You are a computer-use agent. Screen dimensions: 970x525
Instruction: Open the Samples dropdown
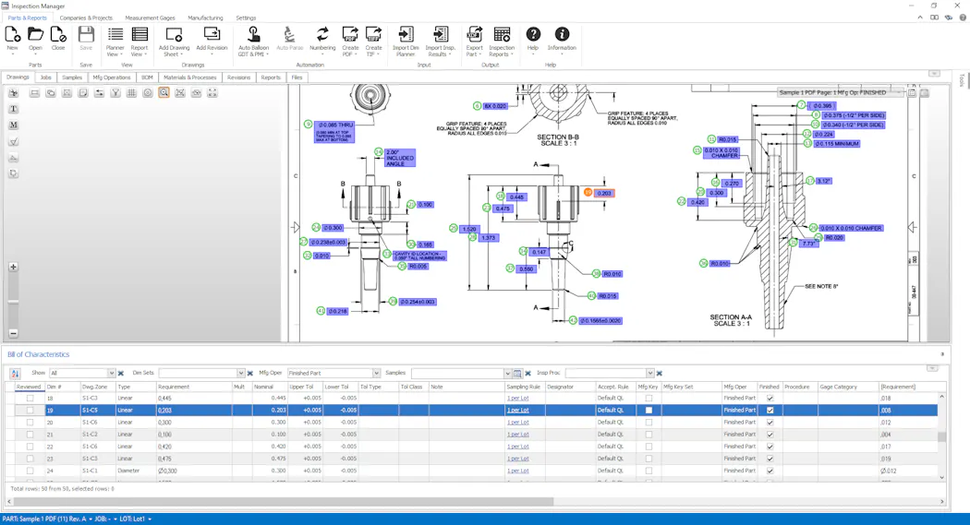click(x=507, y=373)
